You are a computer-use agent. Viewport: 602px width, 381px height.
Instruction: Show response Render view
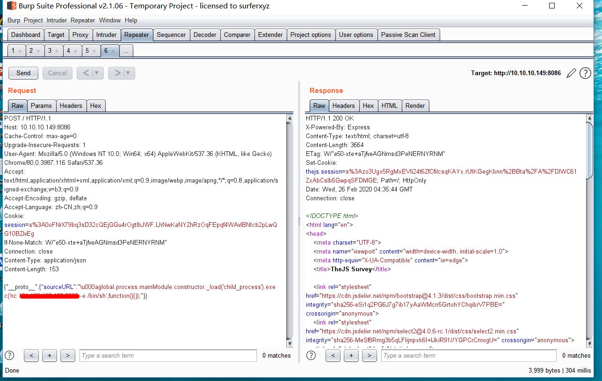click(x=415, y=106)
